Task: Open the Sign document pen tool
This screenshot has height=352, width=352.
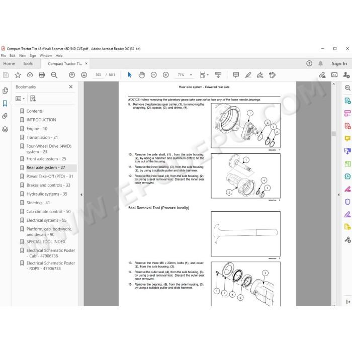Action: 260,75
